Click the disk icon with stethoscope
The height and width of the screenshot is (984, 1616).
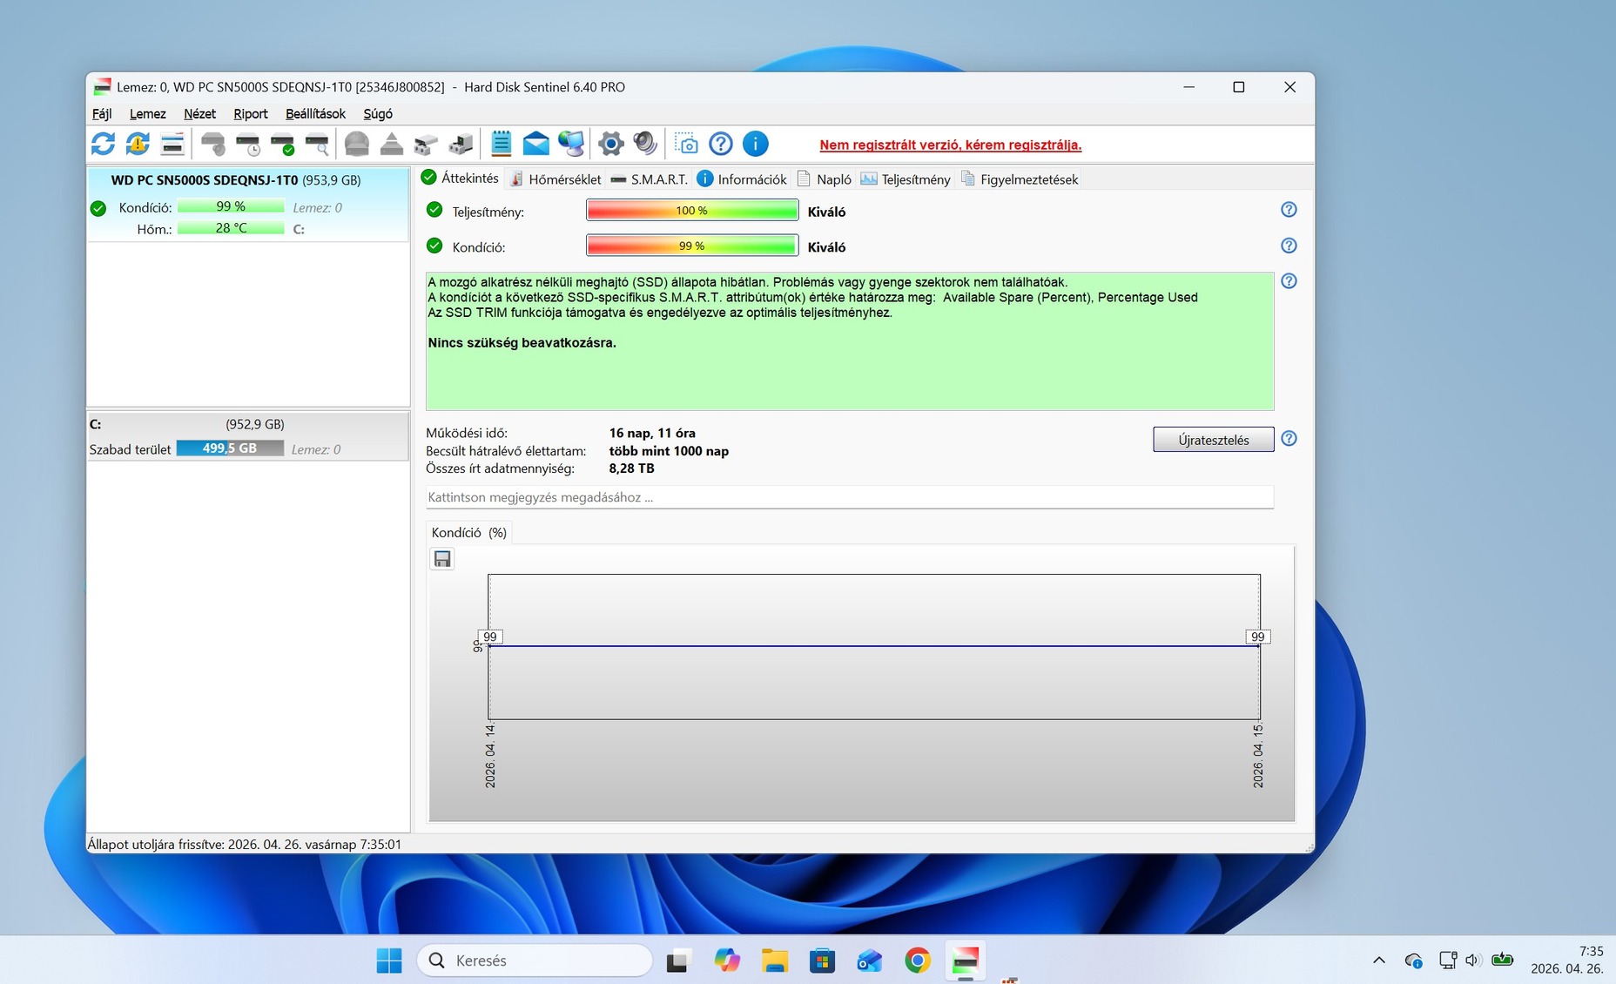pos(212,144)
